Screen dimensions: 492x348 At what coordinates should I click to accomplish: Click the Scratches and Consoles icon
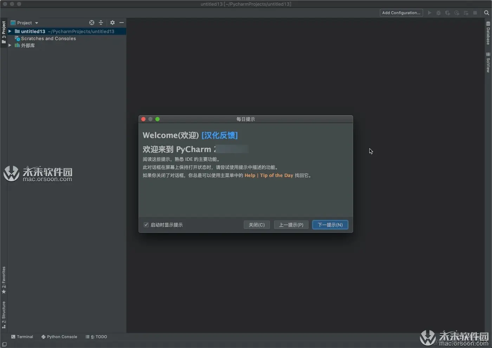17,39
